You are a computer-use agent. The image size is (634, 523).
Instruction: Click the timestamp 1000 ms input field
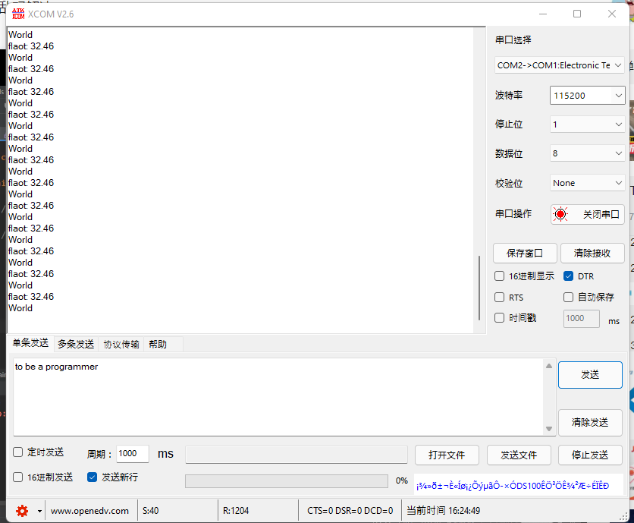click(582, 319)
